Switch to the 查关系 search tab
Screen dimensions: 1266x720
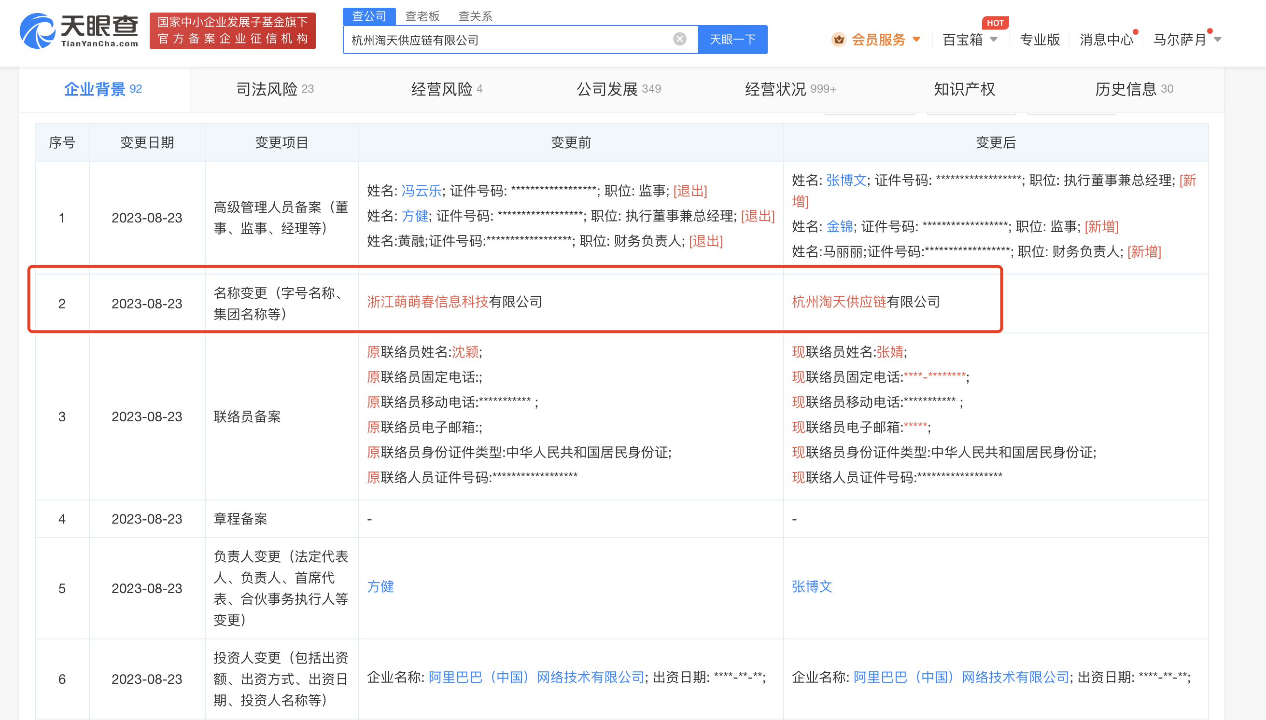(x=475, y=16)
